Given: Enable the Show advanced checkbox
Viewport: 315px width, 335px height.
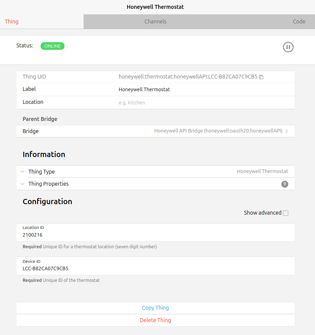Looking at the screenshot, I should coord(285,213).
